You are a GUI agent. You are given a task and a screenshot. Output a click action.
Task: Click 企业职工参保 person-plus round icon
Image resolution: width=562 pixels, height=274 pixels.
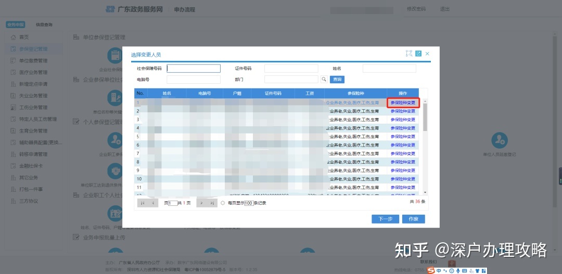(x=116, y=140)
